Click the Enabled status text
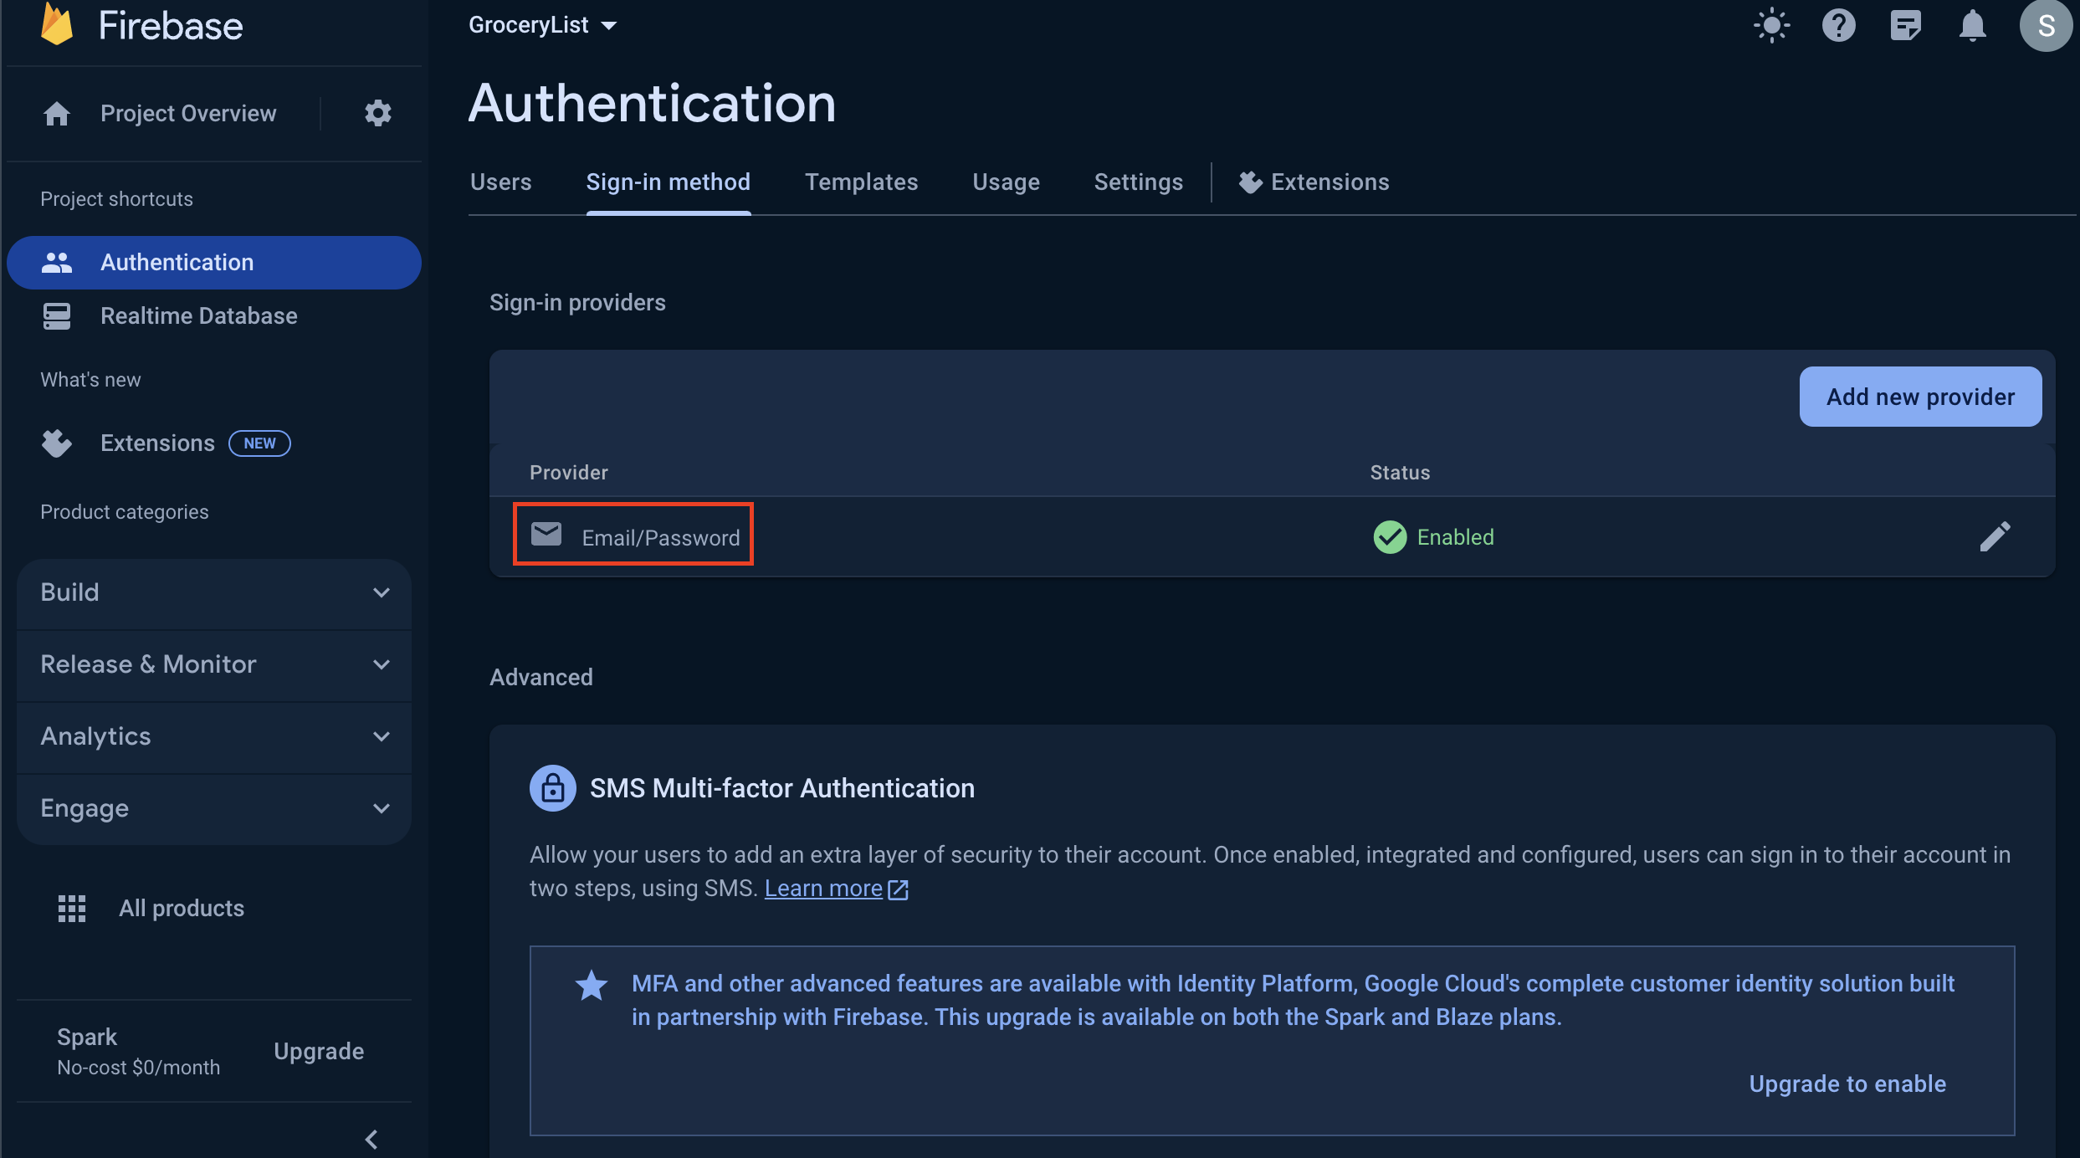The image size is (2080, 1158). pyautogui.click(x=1455, y=537)
